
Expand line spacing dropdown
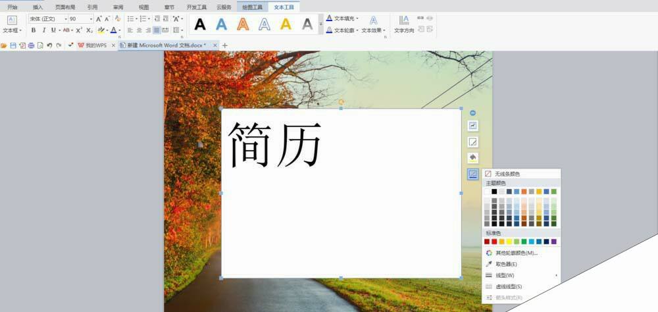[182, 30]
